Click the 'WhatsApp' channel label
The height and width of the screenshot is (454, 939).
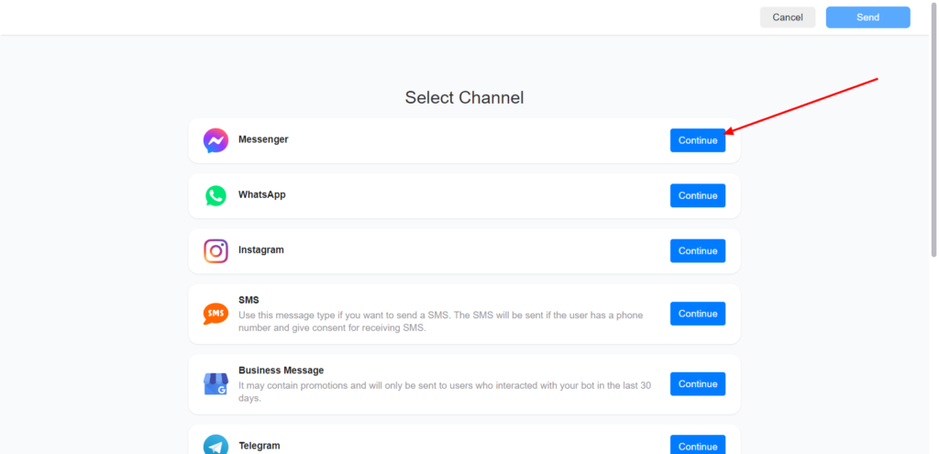click(x=262, y=194)
